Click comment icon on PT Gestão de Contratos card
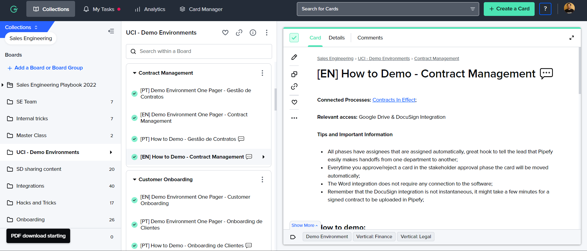 [241, 139]
